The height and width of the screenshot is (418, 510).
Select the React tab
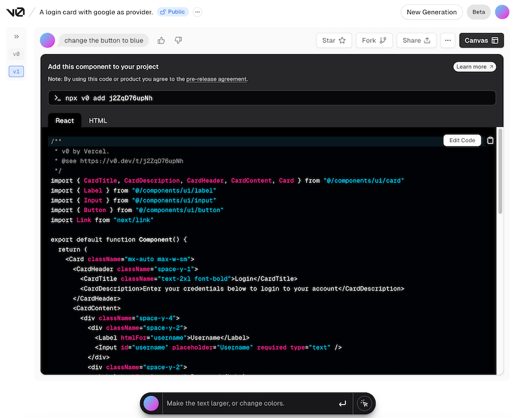point(64,120)
